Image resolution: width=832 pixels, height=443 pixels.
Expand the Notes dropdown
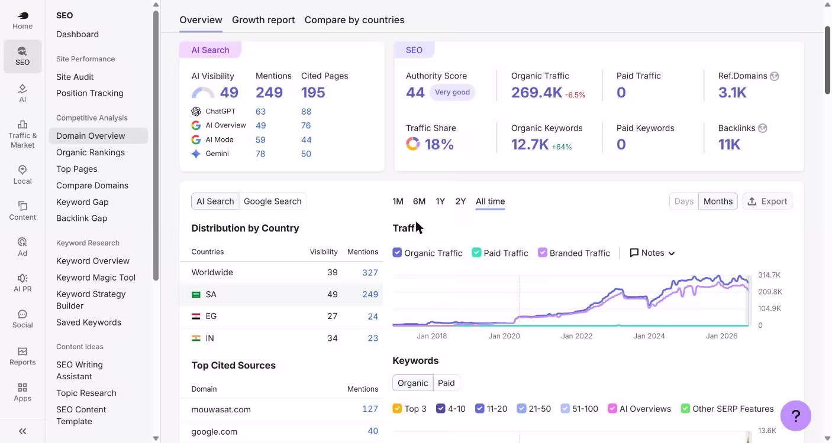click(x=652, y=253)
